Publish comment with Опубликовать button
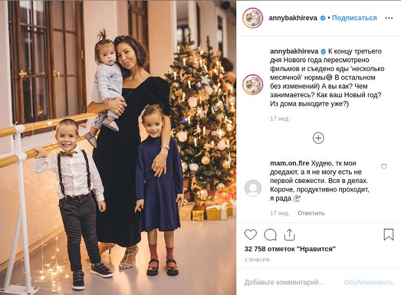The width and height of the screenshot is (401, 295). 368,283
